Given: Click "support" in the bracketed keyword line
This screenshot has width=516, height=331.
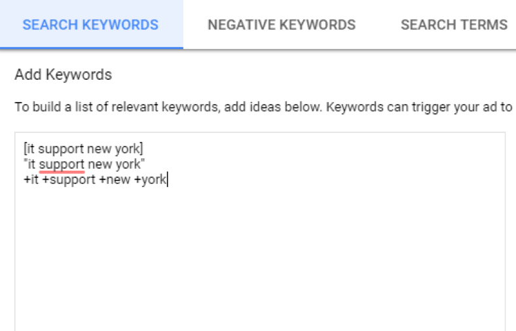Looking at the screenshot, I should 61,149.
